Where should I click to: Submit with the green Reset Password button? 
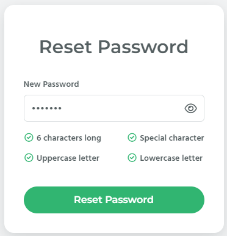point(114,200)
